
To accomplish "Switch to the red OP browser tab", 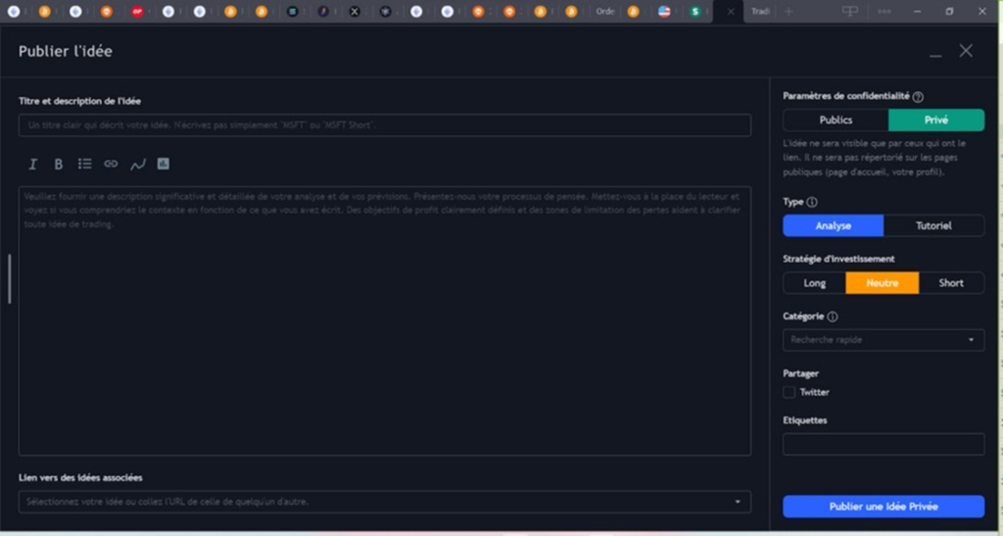I will coord(137,12).
